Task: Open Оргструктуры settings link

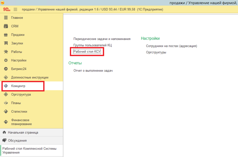Action: pos(156,52)
